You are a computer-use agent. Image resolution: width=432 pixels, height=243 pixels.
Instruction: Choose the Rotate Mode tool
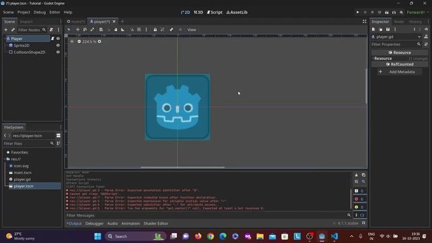point(85,30)
